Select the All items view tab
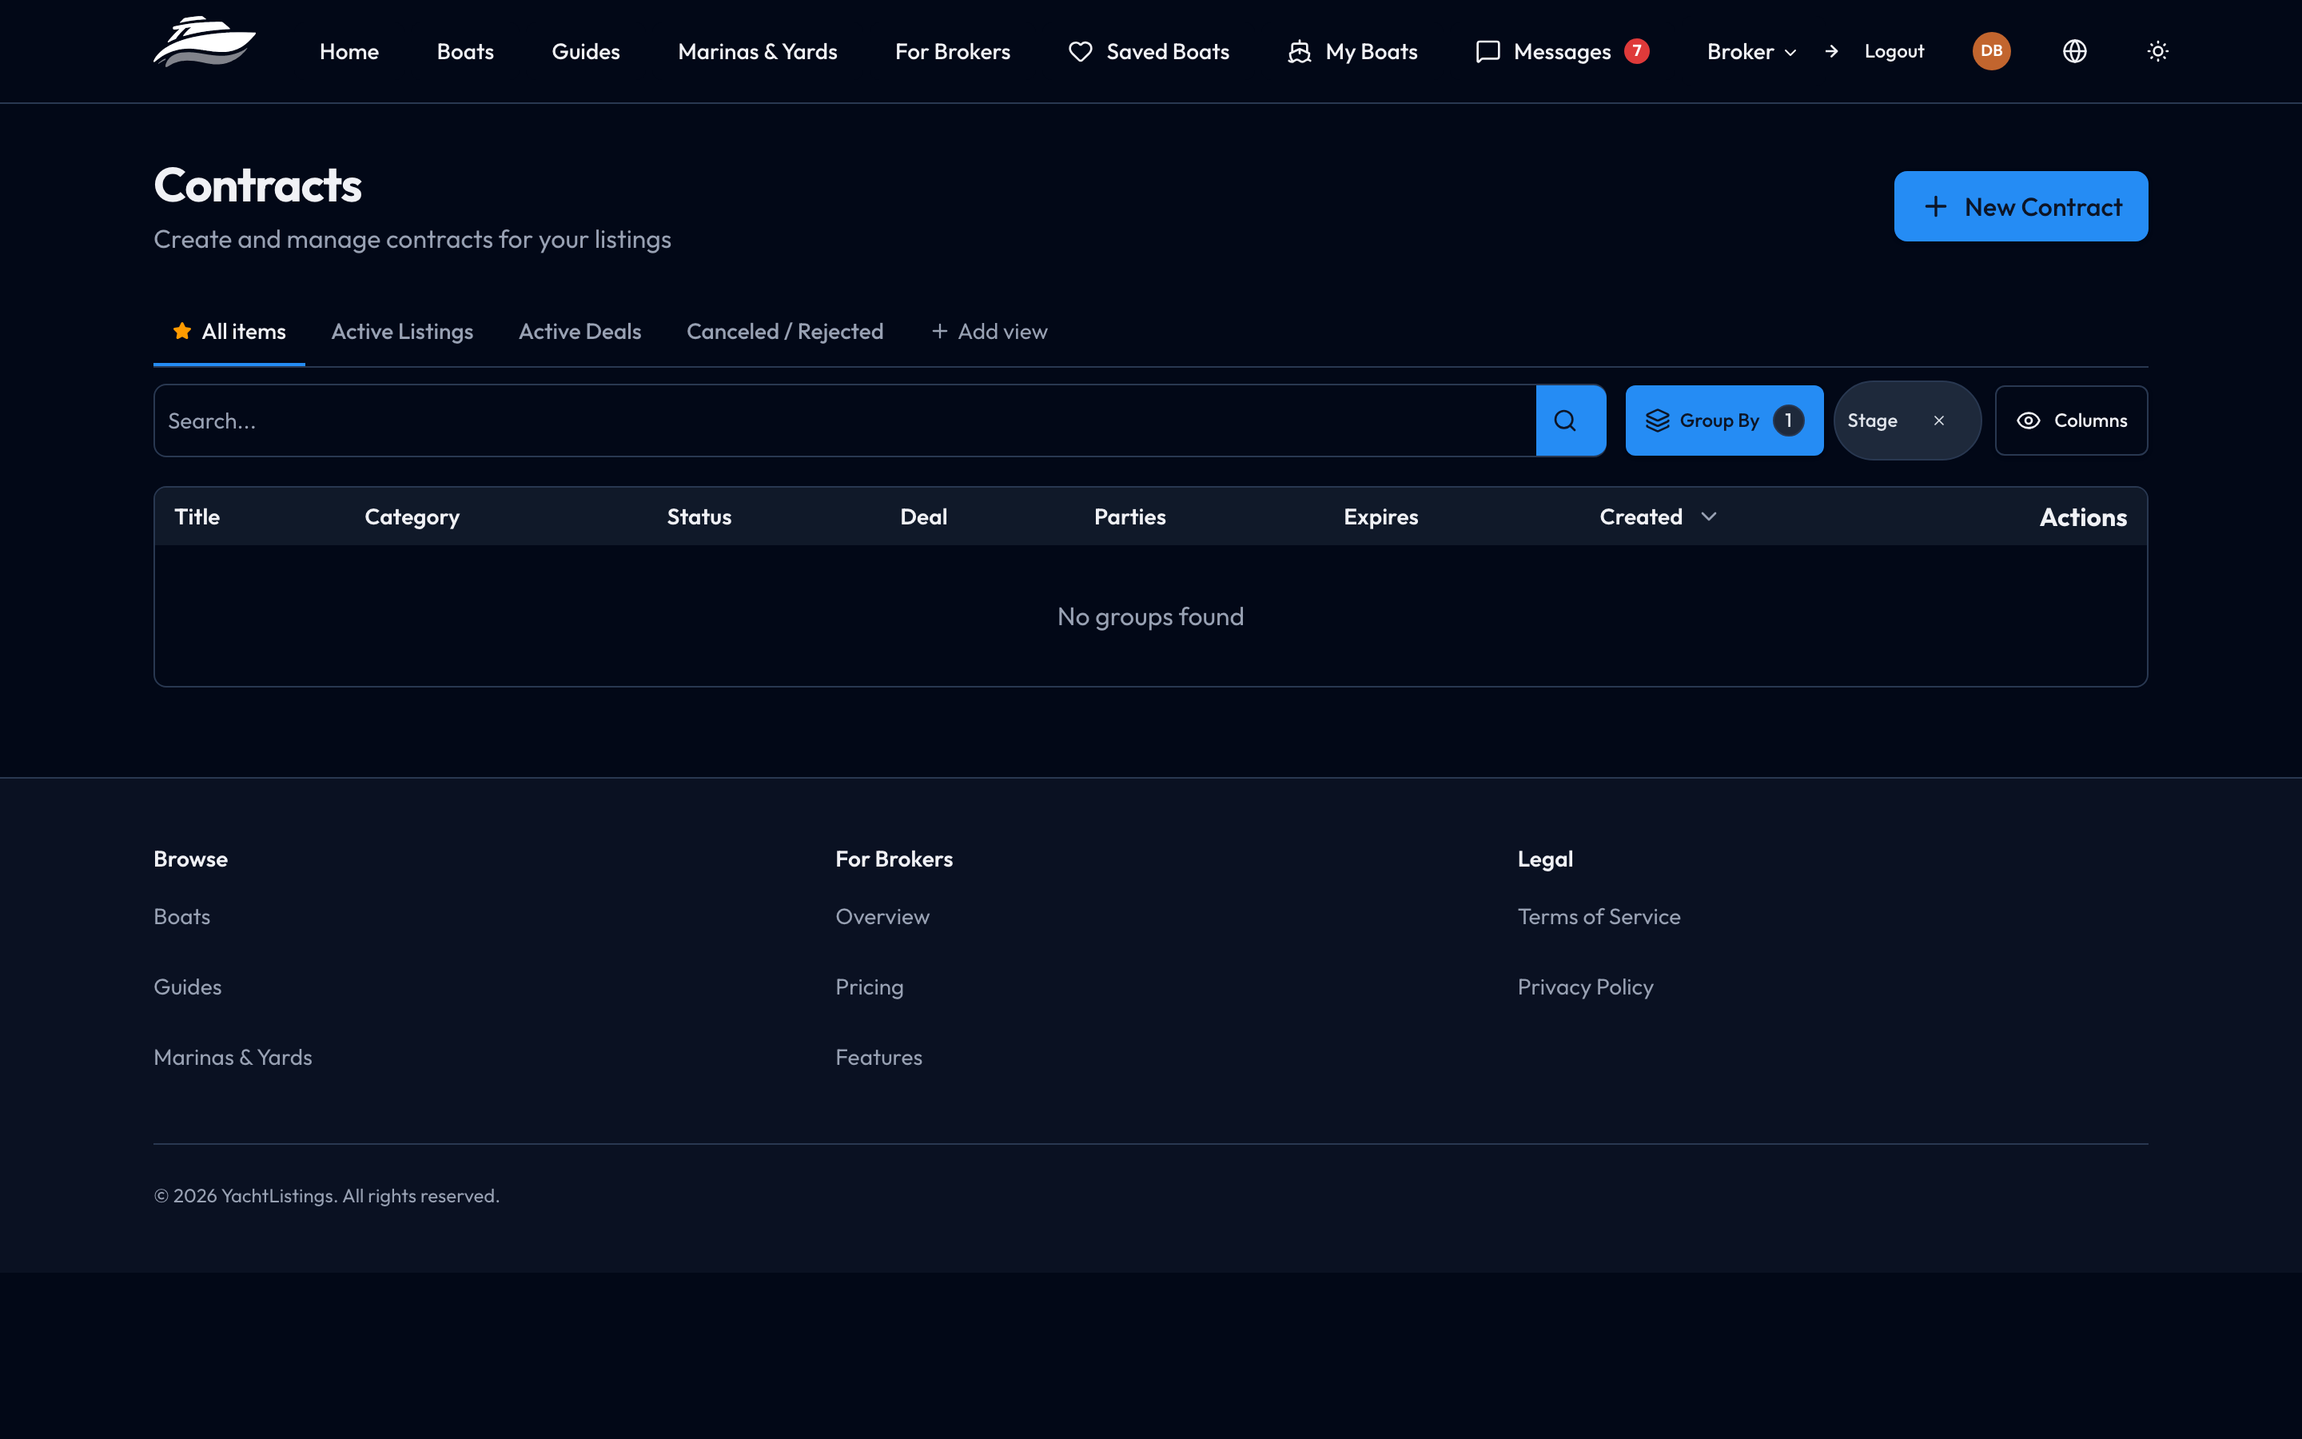Viewport: 2302px width, 1439px height. tap(229, 331)
